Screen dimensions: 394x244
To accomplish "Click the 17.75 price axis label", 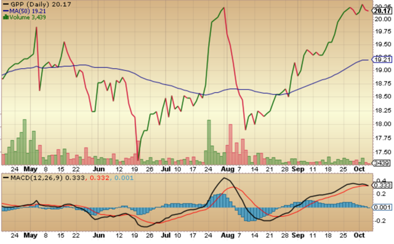I will pos(383,138).
